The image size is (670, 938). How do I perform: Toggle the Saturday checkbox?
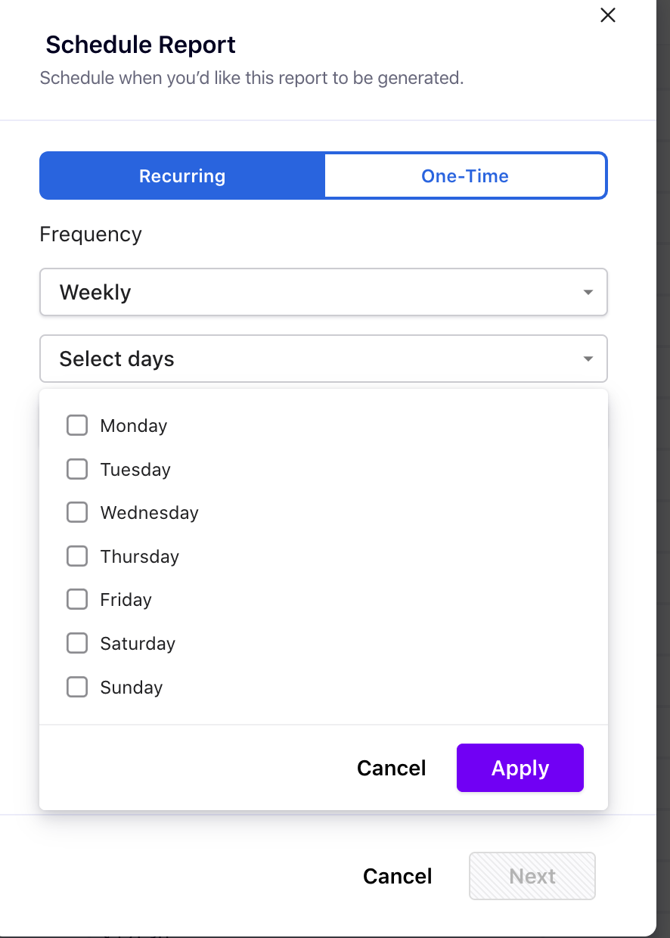point(77,644)
